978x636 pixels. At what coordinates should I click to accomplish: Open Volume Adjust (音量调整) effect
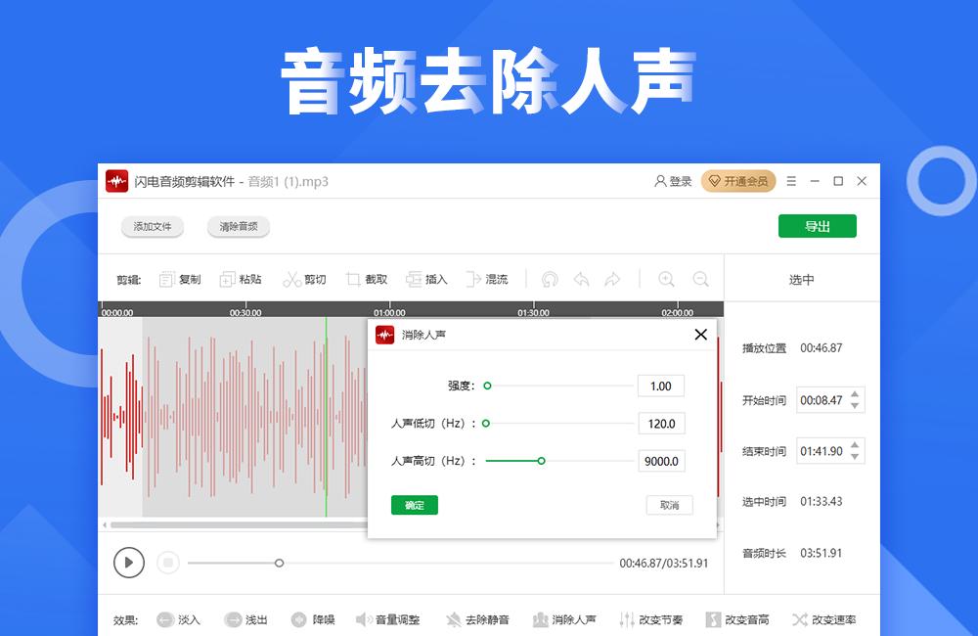[x=387, y=619]
